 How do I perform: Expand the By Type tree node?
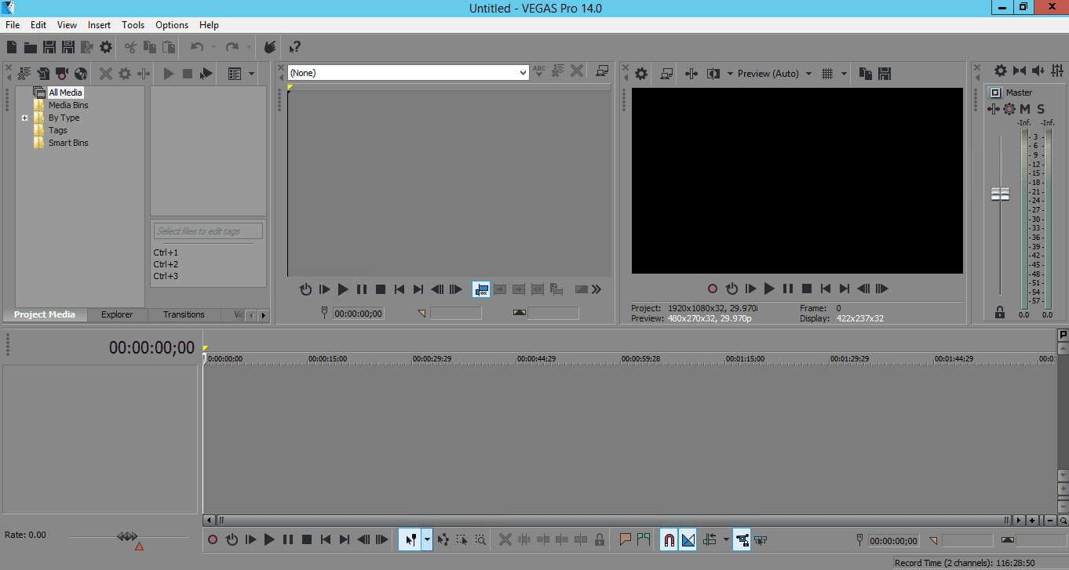pyautogui.click(x=24, y=118)
